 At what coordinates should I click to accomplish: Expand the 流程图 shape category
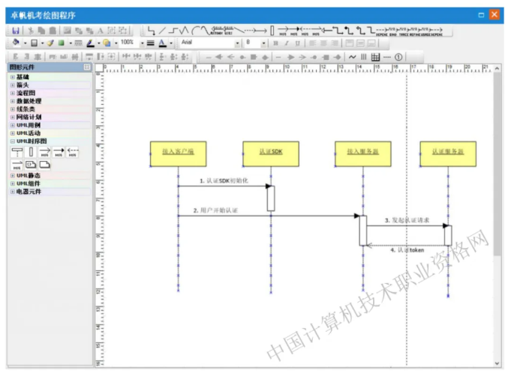coord(13,93)
